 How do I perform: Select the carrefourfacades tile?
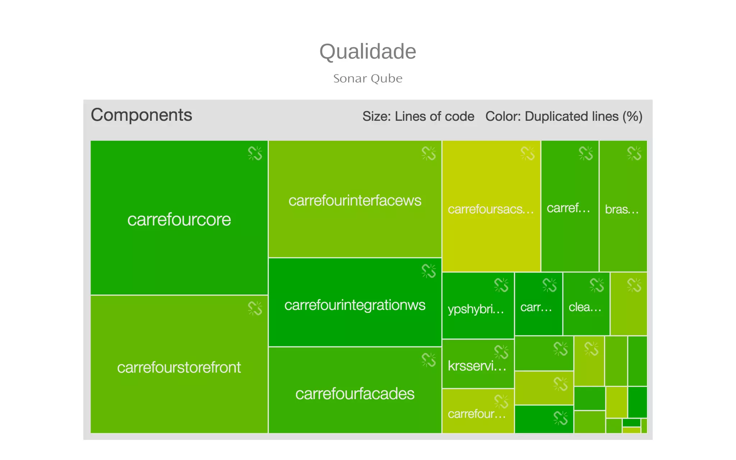(x=355, y=394)
